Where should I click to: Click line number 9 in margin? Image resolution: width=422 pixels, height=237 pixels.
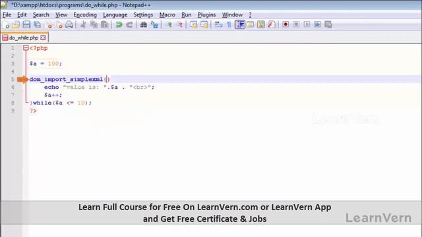[x=13, y=111]
